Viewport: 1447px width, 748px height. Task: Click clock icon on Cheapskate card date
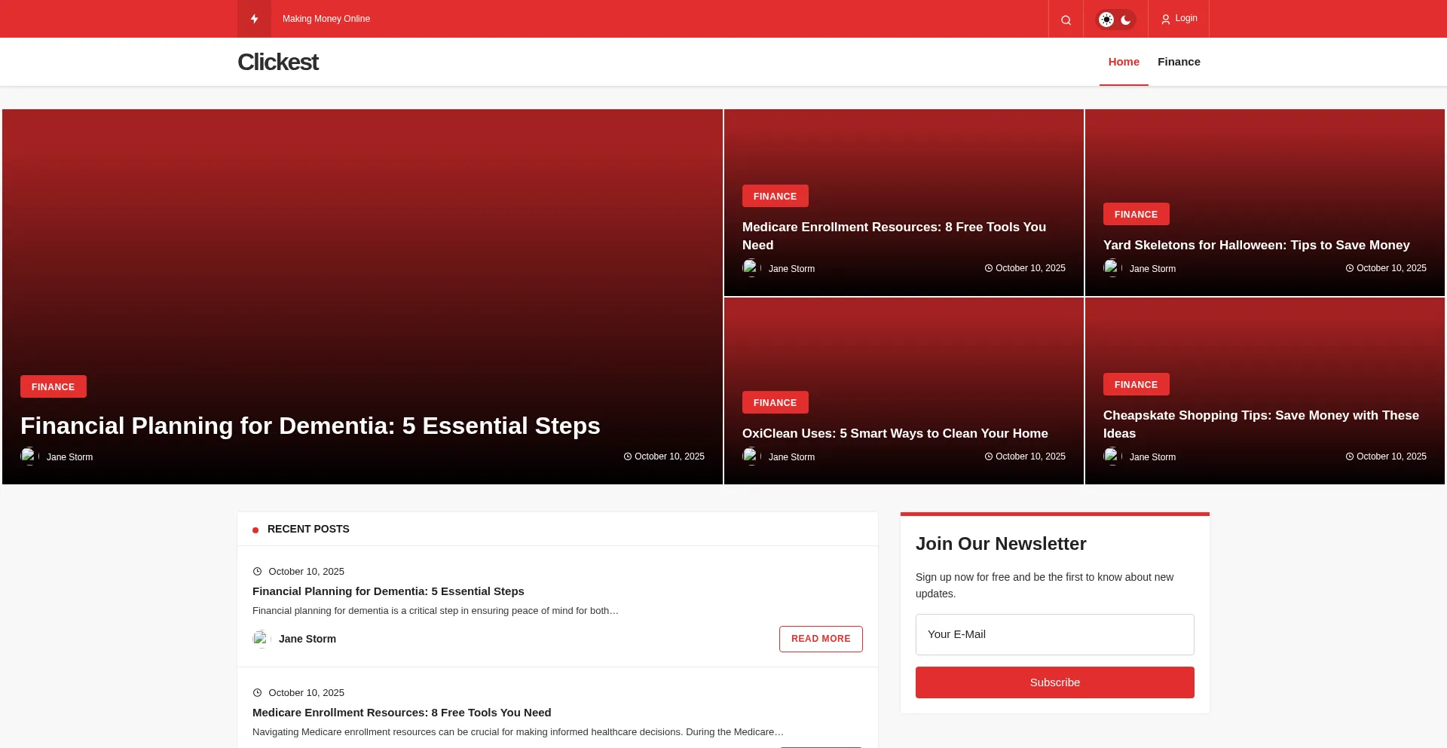point(1350,456)
